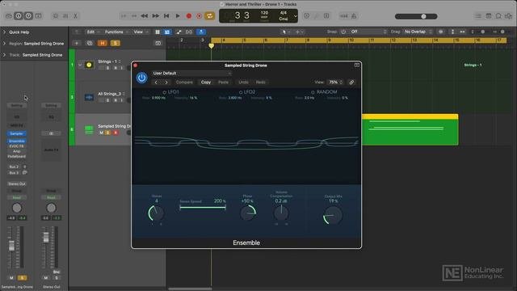Select the green Sampled String Drone region
Screen dimensions: 517x291
[410, 129]
